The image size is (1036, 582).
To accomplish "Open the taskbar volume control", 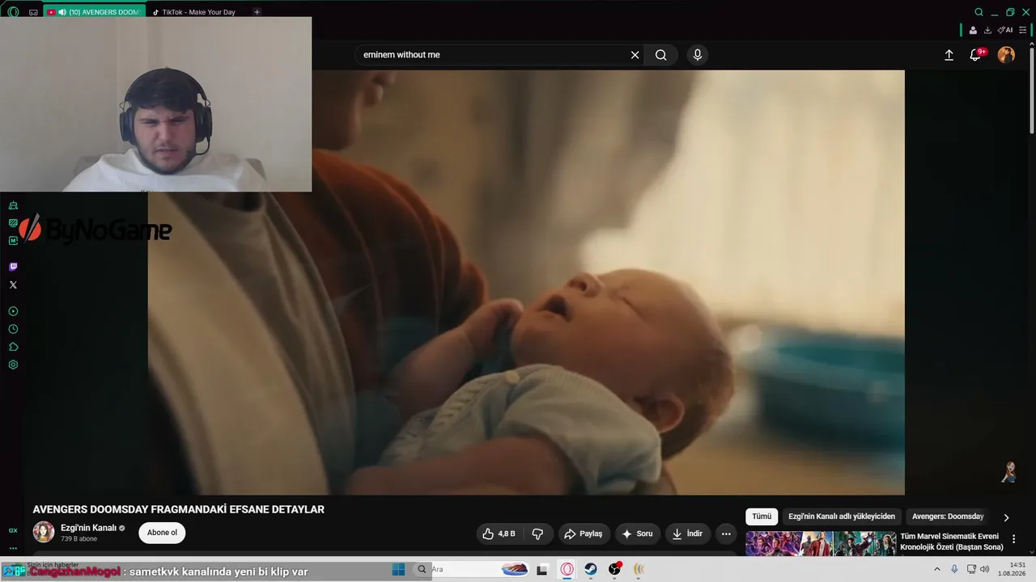I will pos(985,569).
